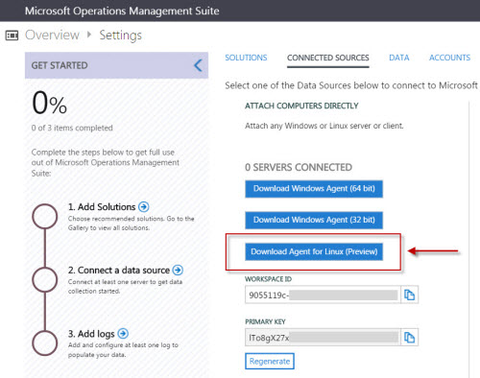The height and width of the screenshot is (378, 480).
Task: Open the Data tab
Action: click(399, 58)
